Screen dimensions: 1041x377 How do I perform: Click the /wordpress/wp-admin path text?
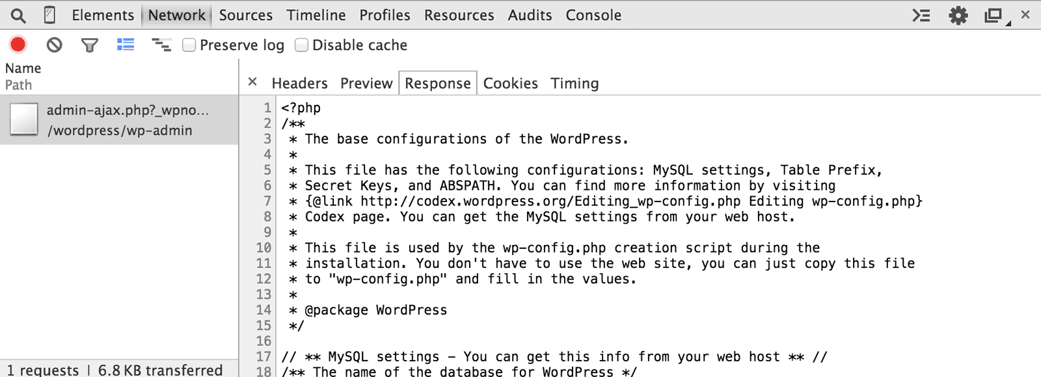pyautogui.click(x=120, y=131)
